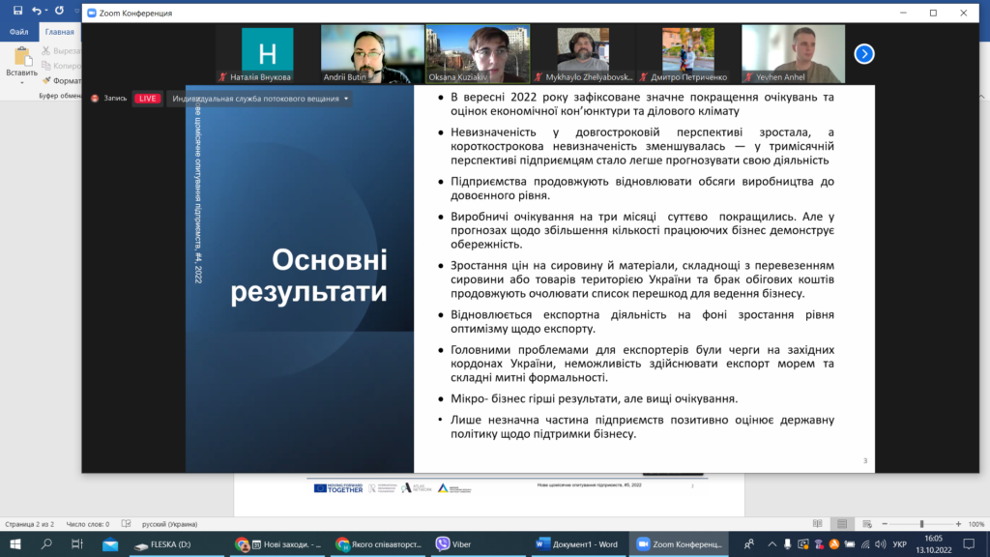
Task: Click the battery icon in the system tray
Action: (x=850, y=543)
